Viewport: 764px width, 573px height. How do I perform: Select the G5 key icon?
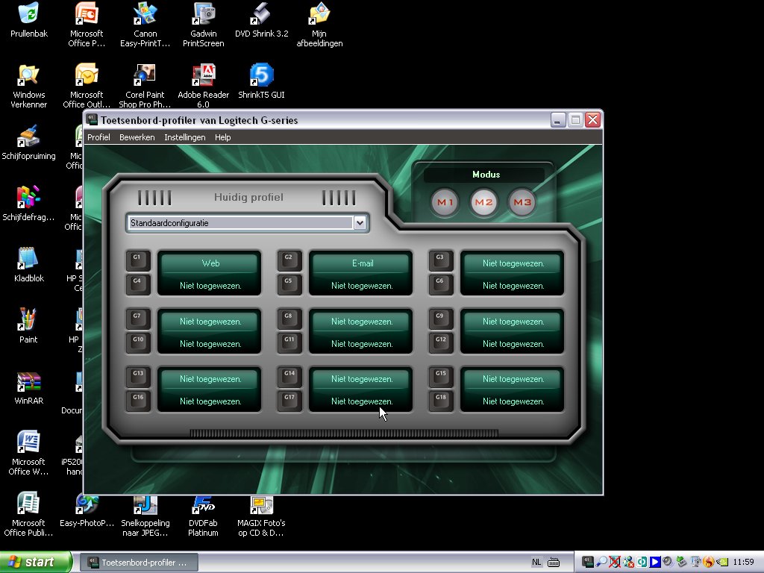[x=289, y=284]
